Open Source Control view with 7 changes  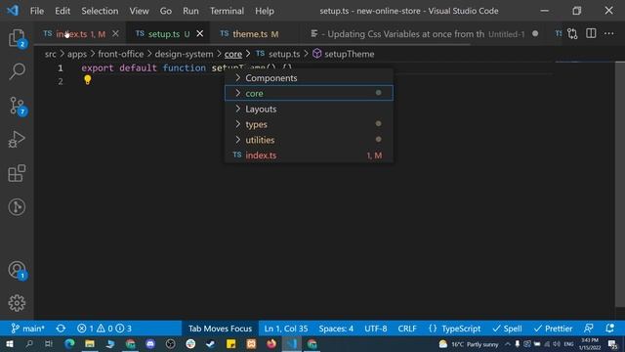point(17,107)
